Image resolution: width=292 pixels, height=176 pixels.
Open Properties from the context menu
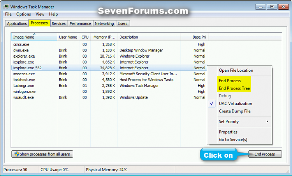[x=228, y=132]
